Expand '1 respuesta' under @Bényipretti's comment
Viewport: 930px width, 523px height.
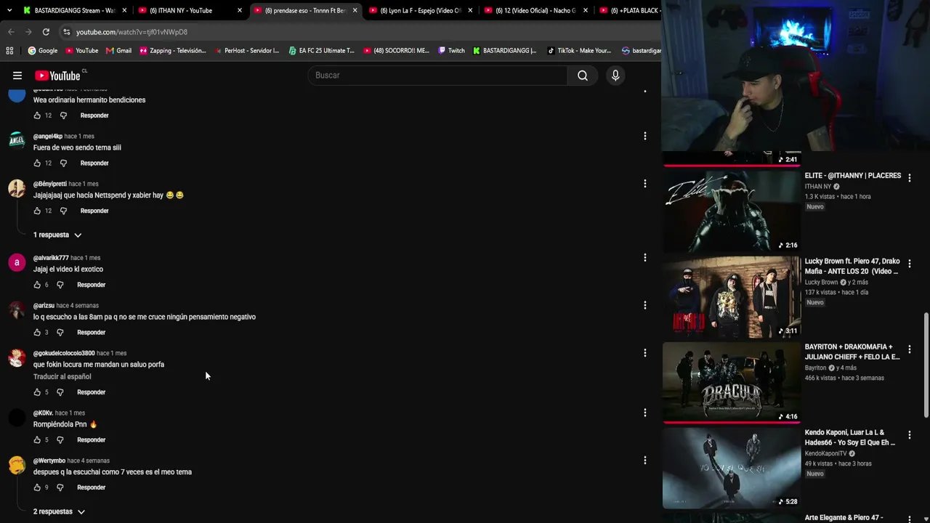57,235
